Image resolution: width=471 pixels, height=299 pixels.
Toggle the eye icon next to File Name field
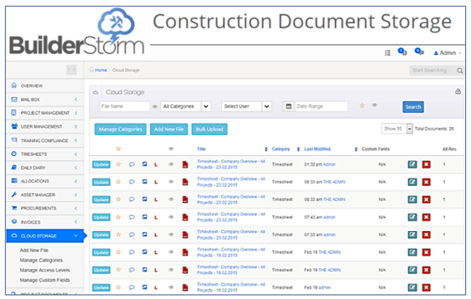point(155,107)
